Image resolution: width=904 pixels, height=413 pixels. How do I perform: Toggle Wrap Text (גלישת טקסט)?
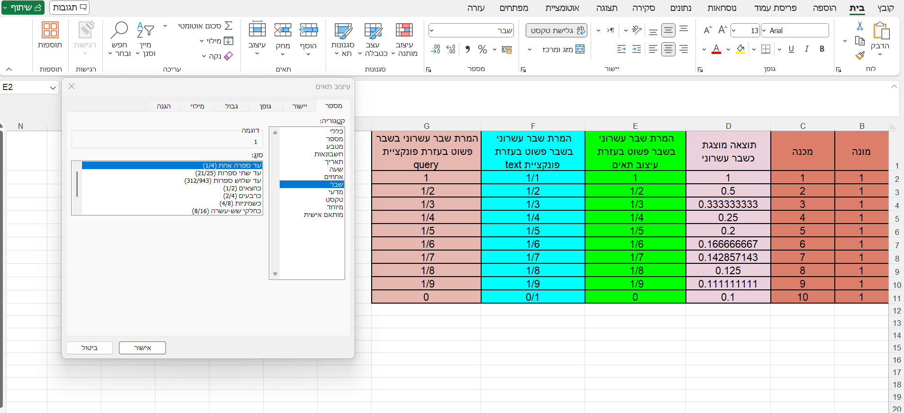pyautogui.click(x=557, y=30)
